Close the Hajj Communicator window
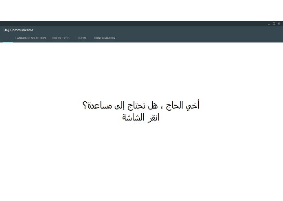 coord(279,24)
